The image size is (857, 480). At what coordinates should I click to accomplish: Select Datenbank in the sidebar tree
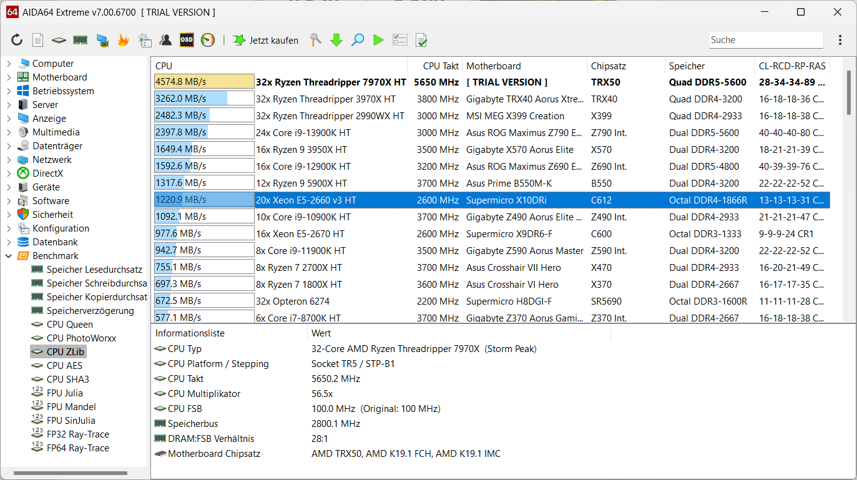(x=54, y=242)
